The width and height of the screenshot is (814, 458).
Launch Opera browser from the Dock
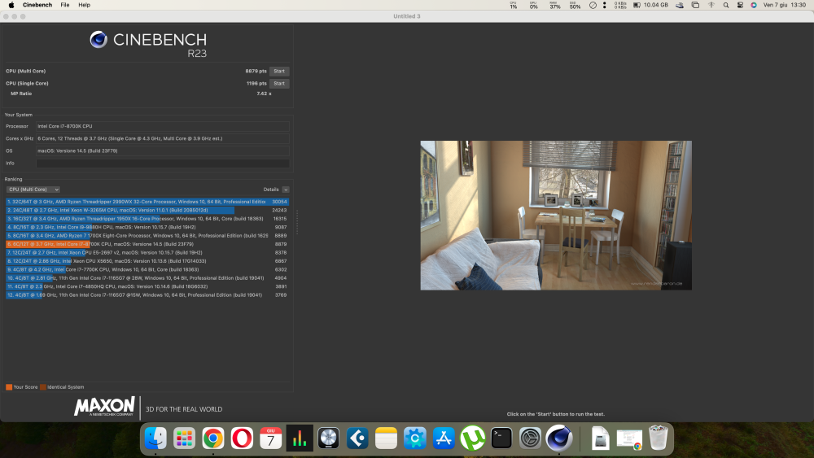click(x=242, y=438)
